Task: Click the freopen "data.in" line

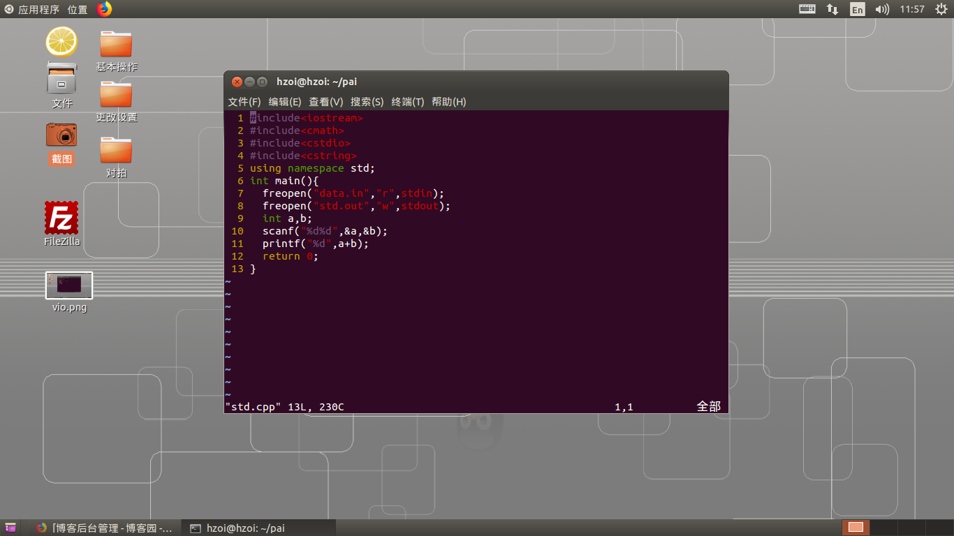Action: point(353,193)
